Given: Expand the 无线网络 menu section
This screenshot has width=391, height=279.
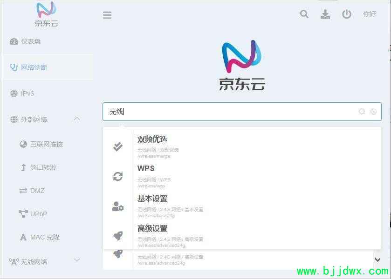Looking at the screenshot, I should pos(77,260).
